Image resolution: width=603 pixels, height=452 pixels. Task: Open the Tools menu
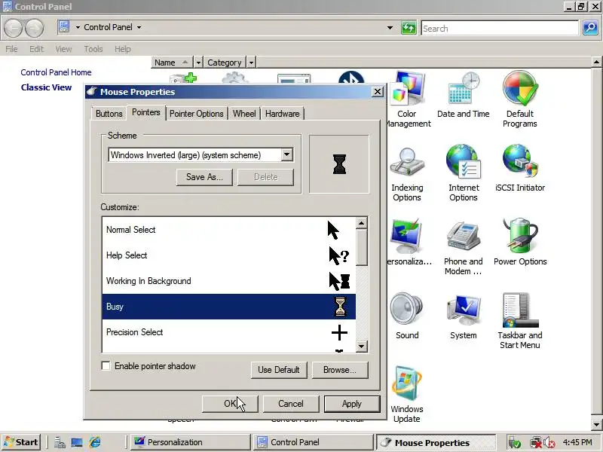(93, 49)
